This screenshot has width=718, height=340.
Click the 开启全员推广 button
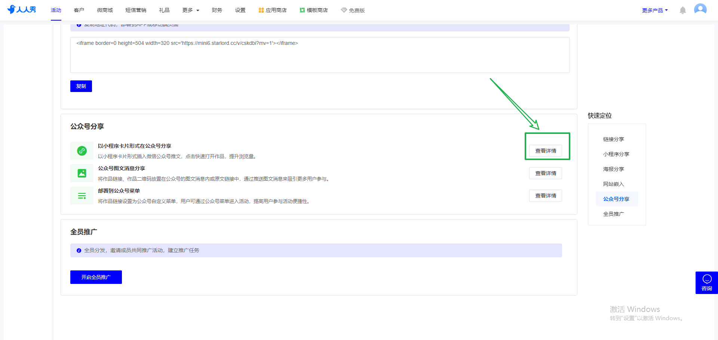click(x=96, y=277)
